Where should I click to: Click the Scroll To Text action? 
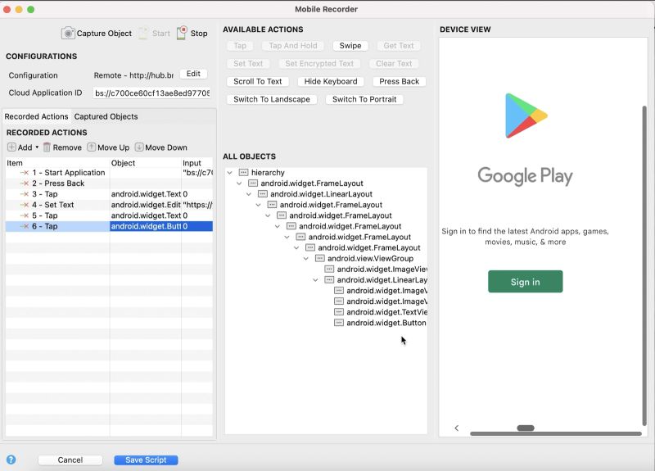click(257, 81)
